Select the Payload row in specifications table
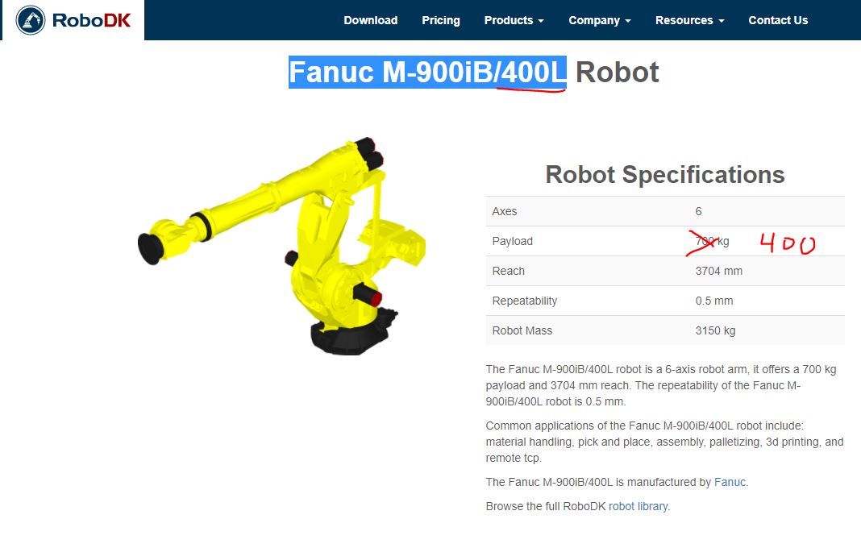 pos(665,241)
